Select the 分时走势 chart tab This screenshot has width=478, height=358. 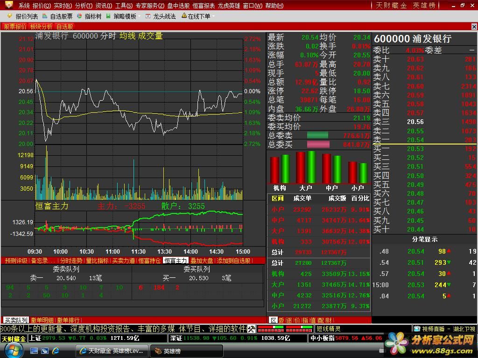pos(71,261)
